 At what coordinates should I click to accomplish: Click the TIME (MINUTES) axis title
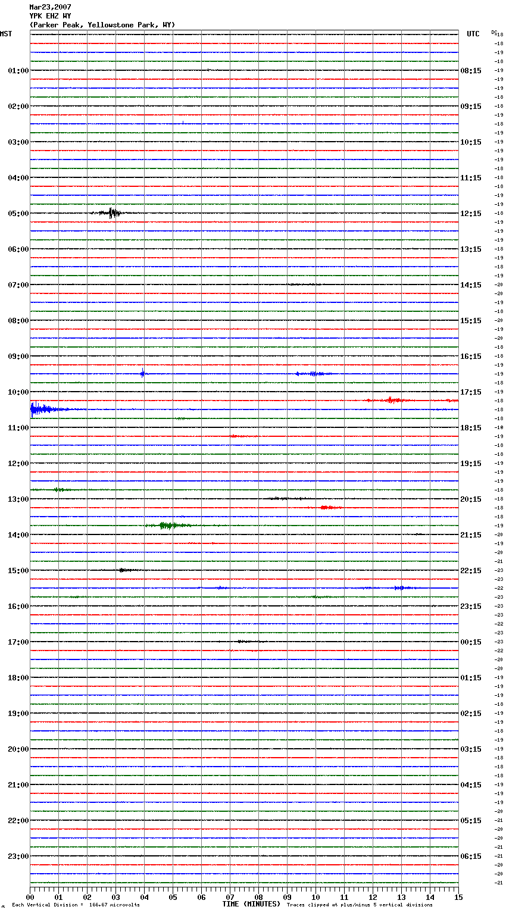point(251,904)
